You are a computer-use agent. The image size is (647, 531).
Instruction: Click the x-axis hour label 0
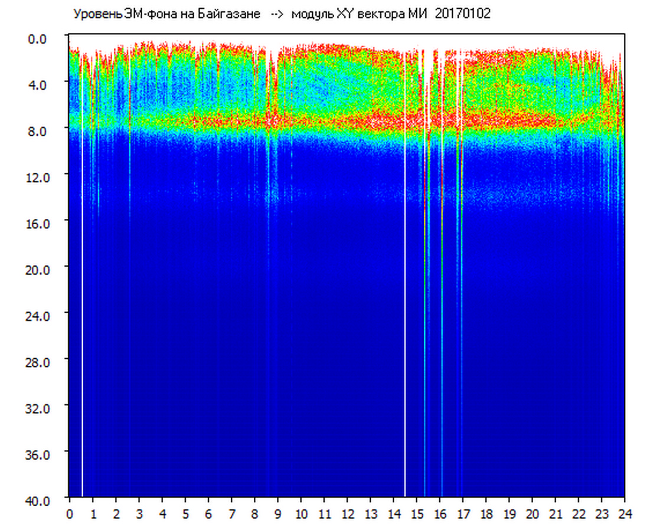pyautogui.click(x=70, y=514)
